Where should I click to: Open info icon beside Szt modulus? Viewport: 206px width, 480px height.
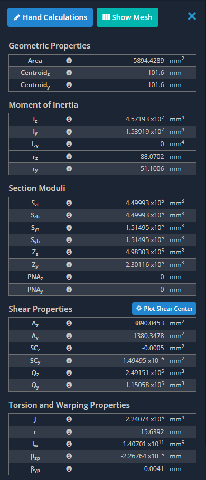click(x=69, y=203)
